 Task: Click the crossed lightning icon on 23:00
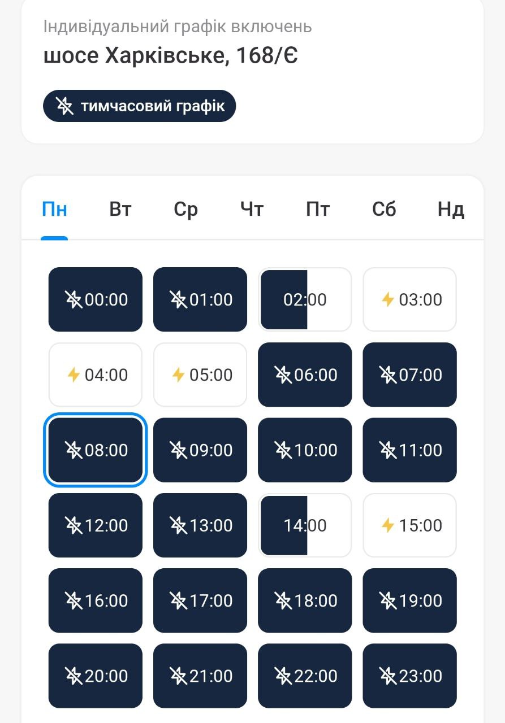click(388, 676)
